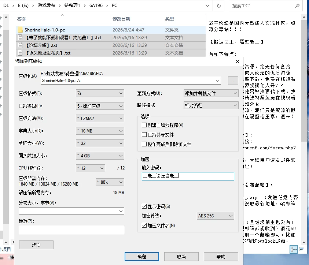Uncheck the 显示密码 checkbox
The height and width of the screenshot is (265, 309).
tap(144, 206)
